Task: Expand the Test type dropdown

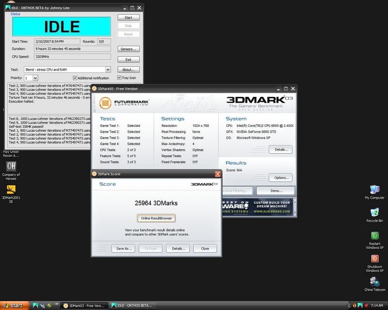Action: (108, 70)
